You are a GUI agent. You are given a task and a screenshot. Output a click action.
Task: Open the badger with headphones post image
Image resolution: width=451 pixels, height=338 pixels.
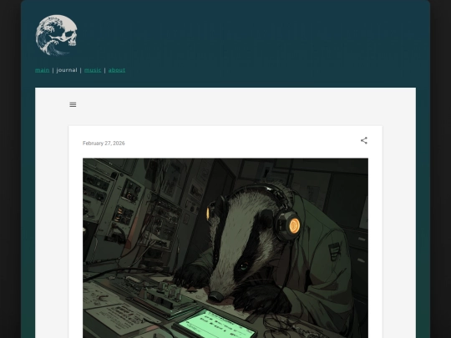coord(225,248)
